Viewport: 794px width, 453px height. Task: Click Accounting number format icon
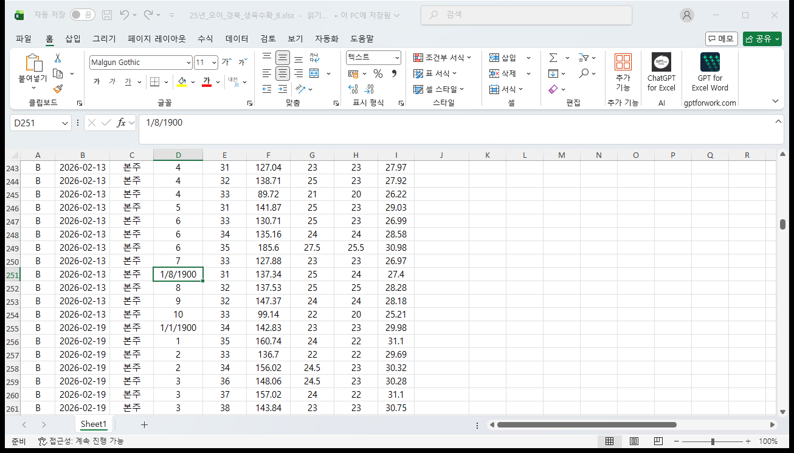click(353, 73)
